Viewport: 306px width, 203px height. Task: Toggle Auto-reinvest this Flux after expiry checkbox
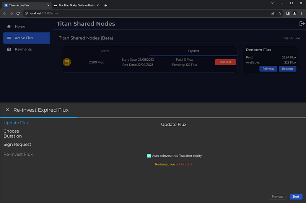click(149, 156)
